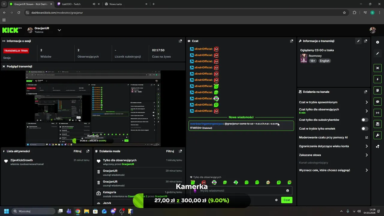The image size is (384, 216).
Task: Toggle the stream preview sidebar icon
Action: pyautogui.click(x=377, y=68)
